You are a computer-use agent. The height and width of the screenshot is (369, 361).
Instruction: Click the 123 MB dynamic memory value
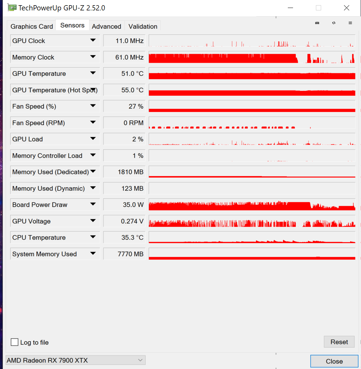pos(124,188)
